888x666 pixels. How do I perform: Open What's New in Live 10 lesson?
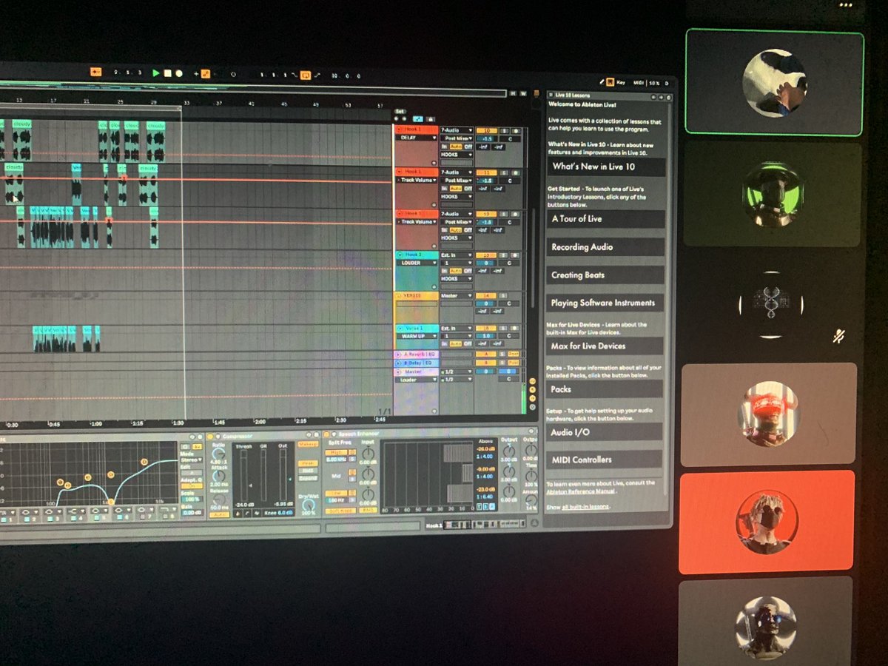click(x=606, y=167)
